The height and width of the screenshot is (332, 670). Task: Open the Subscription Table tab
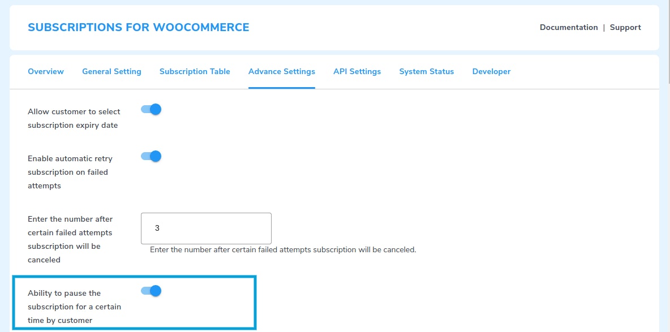(195, 71)
